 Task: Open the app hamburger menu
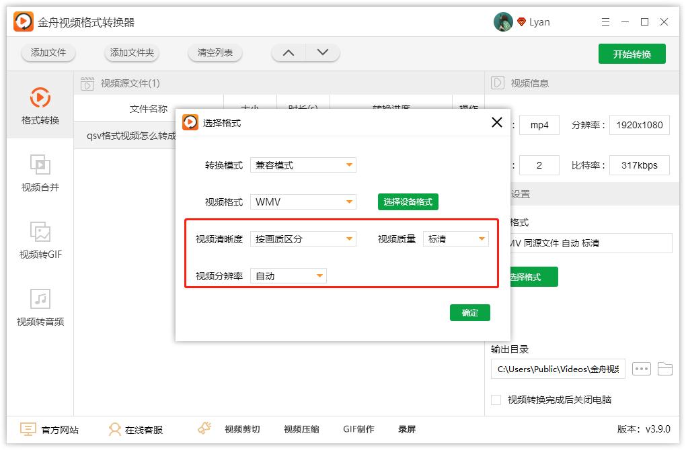[x=605, y=21]
